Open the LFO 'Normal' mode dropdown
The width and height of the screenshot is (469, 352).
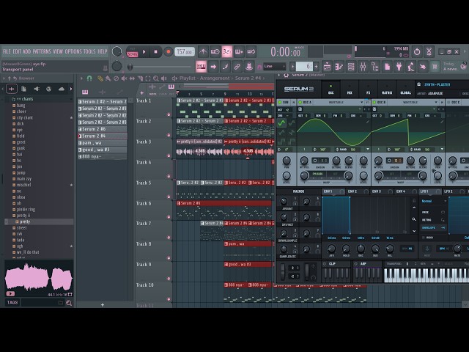click(x=433, y=201)
